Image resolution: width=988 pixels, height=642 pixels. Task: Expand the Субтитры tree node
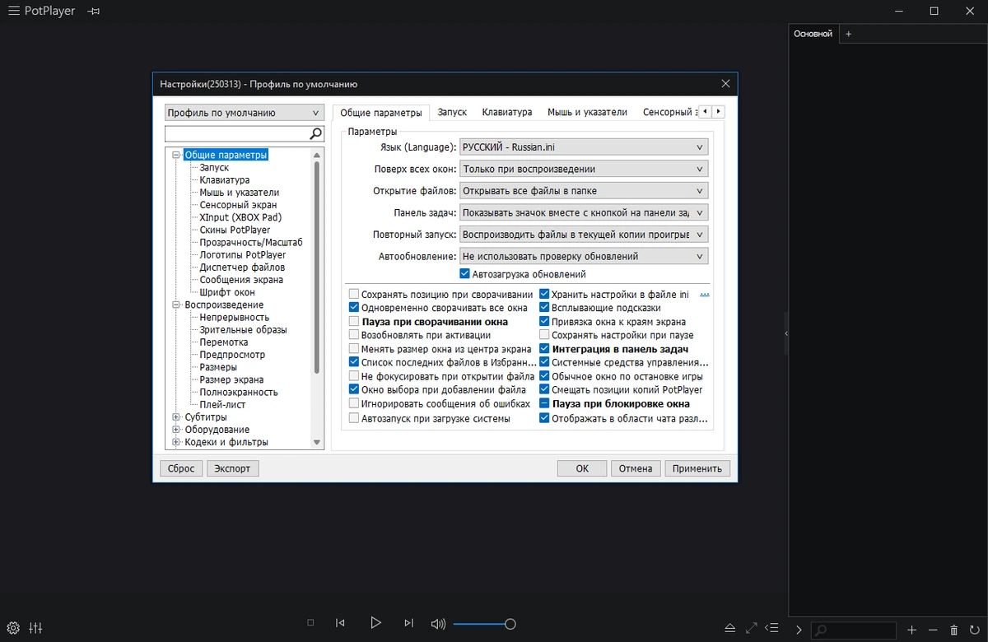tap(176, 417)
